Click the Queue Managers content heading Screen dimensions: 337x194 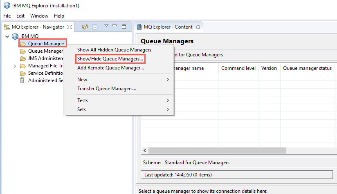[x=167, y=41]
